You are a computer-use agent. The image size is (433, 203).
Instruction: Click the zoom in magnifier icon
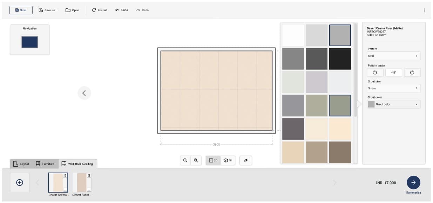click(196, 160)
